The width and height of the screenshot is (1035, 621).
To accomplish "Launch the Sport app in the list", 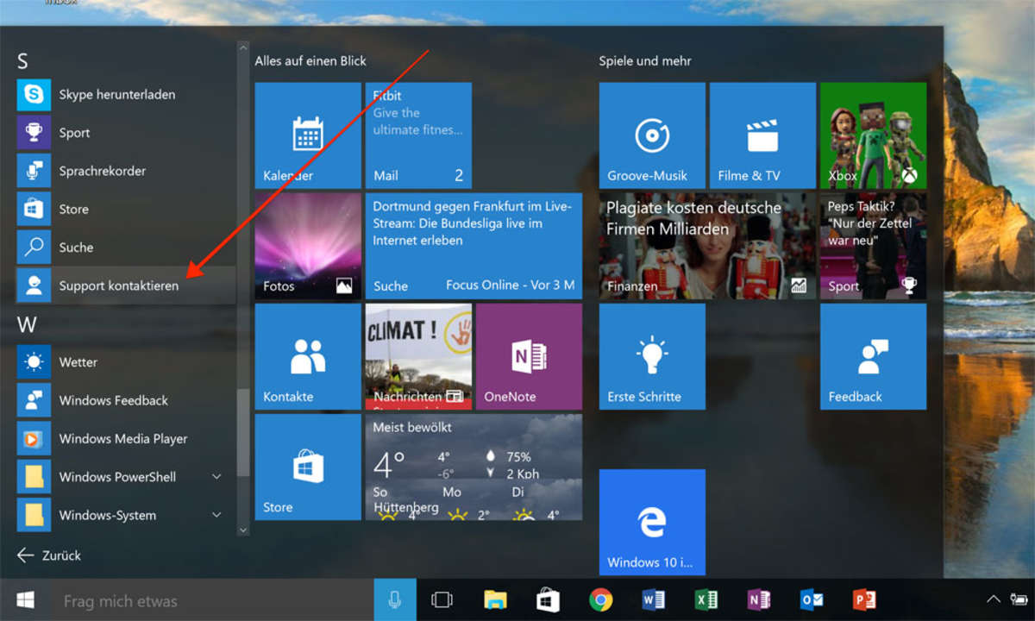I will [125, 133].
